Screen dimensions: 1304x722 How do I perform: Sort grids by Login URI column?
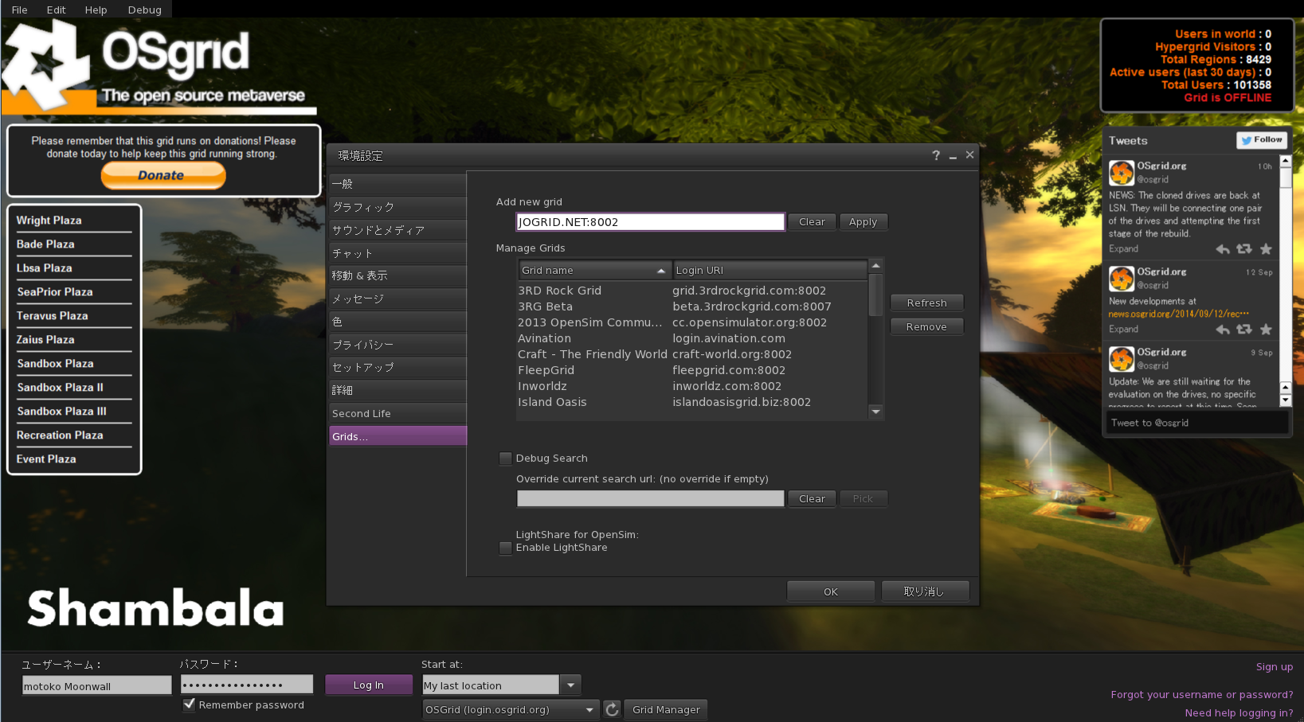coord(769,271)
